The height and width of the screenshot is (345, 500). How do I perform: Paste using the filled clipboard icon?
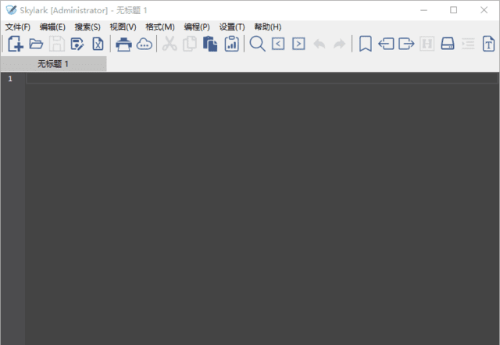[210, 44]
